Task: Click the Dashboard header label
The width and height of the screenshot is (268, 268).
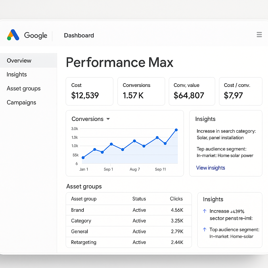Action: tap(79, 35)
